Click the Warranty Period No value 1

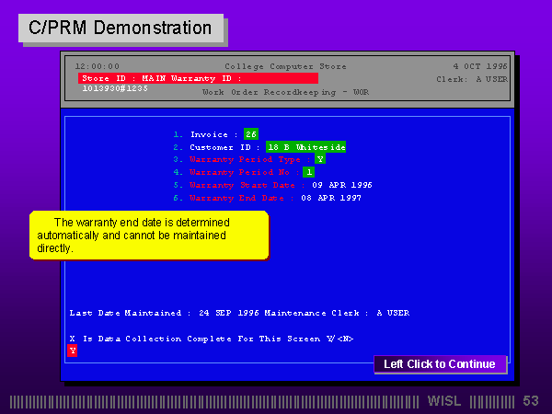(309, 172)
